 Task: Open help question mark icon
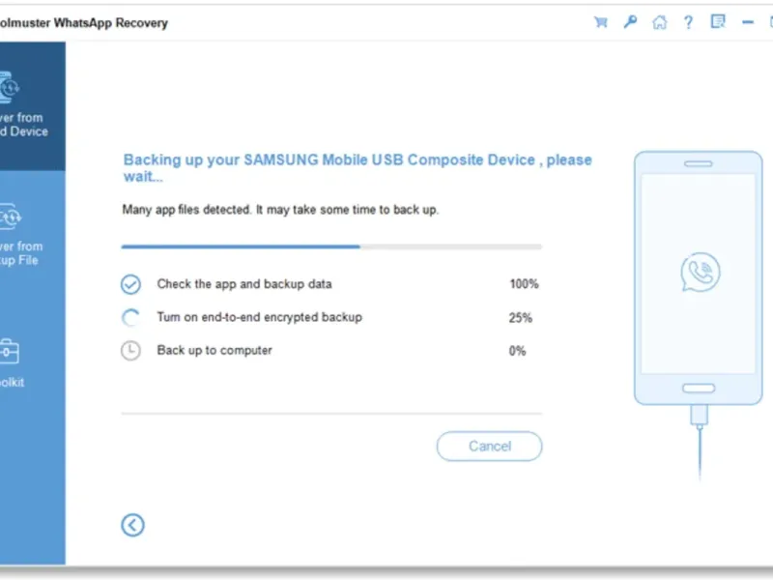pyautogui.click(x=688, y=22)
